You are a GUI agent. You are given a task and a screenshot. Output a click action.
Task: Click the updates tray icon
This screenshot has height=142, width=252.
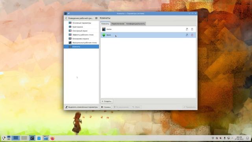[217, 138]
